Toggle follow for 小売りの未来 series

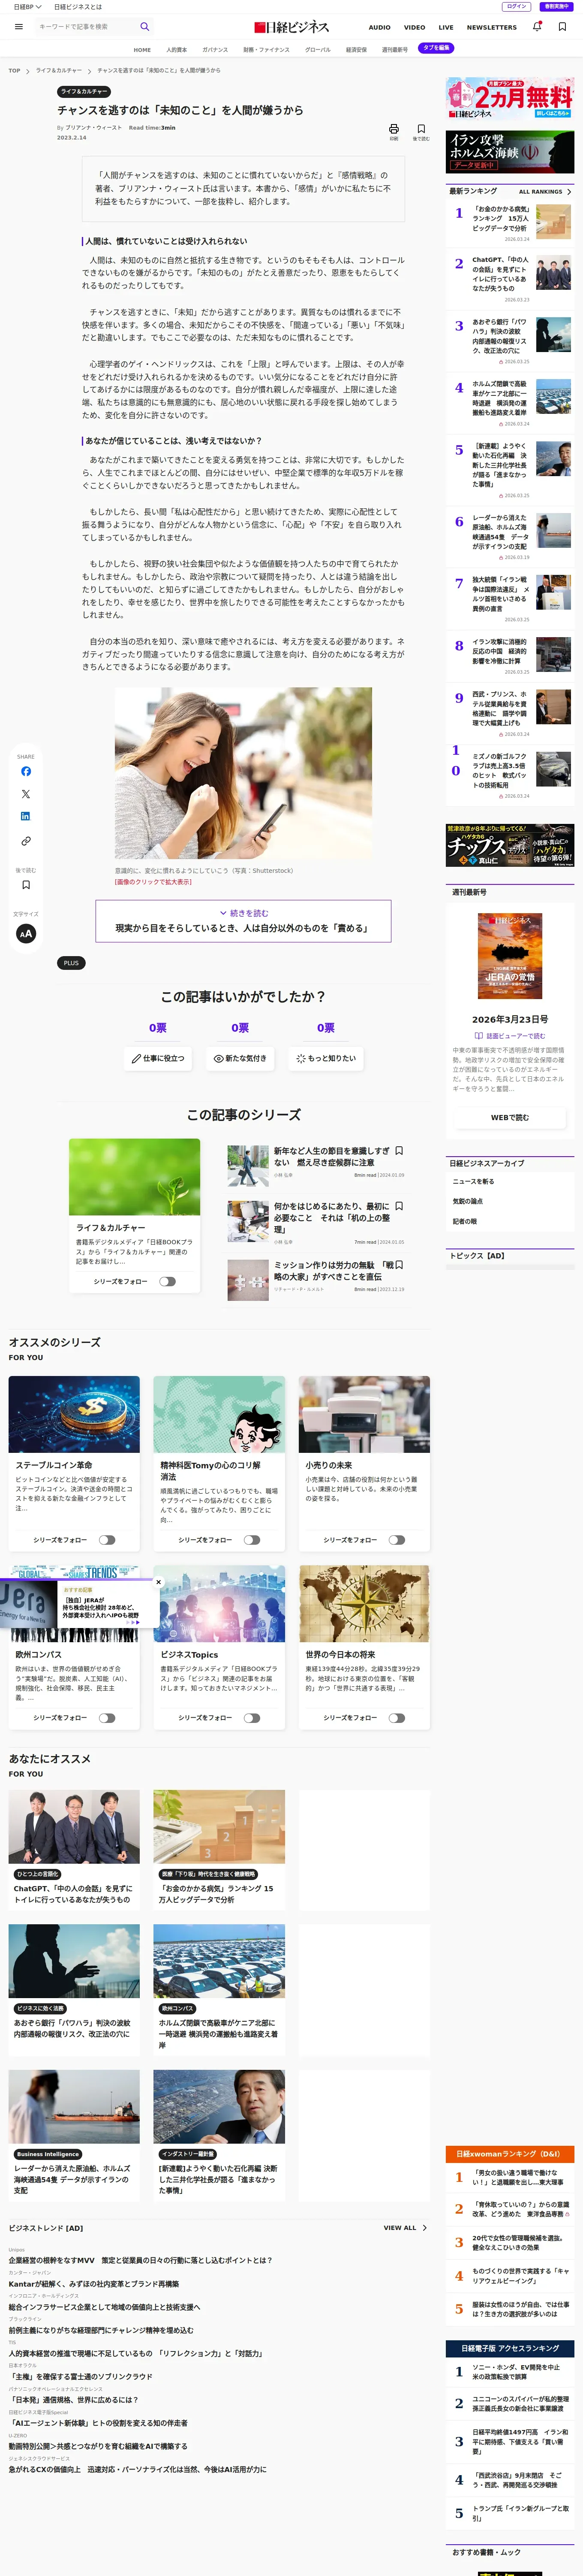(397, 1540)
